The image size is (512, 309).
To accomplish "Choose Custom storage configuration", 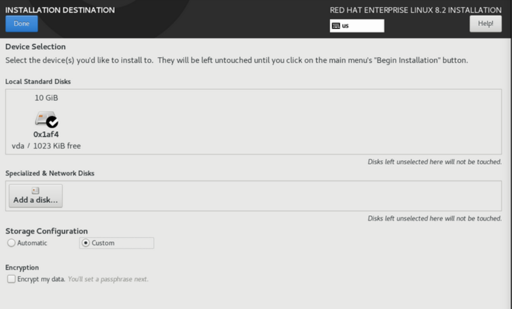I will click(116, 243).
